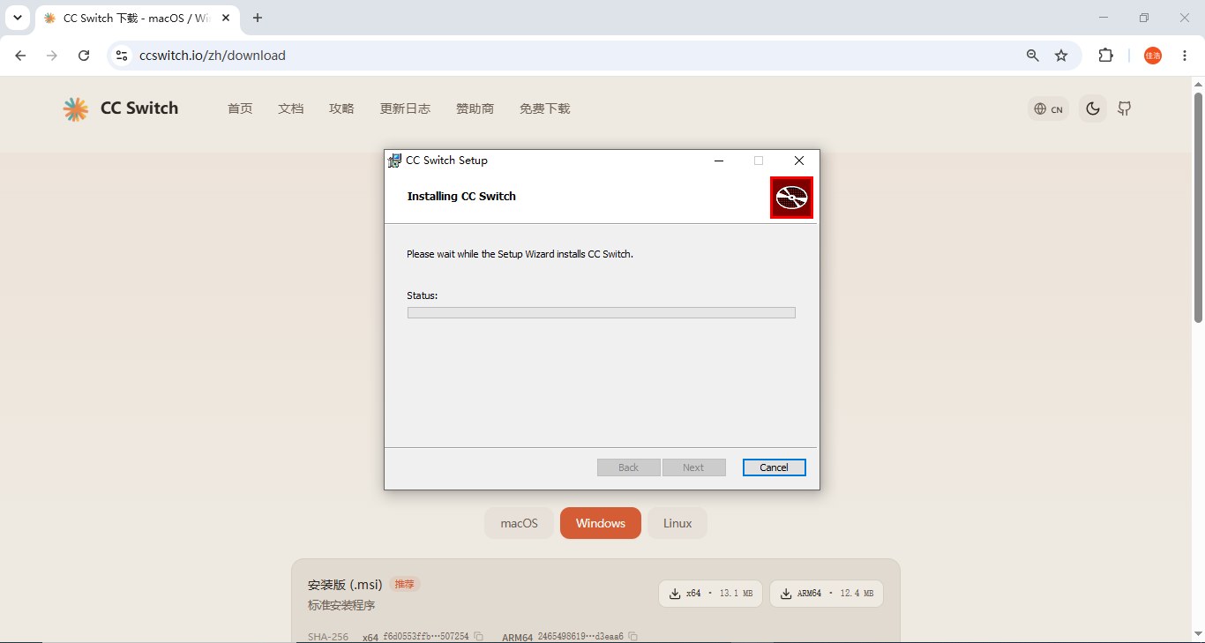The width and height of the screenshot is (1205, 643).
Task: Click the scrollbar up arrow
Action: [x=1198, y=84]
